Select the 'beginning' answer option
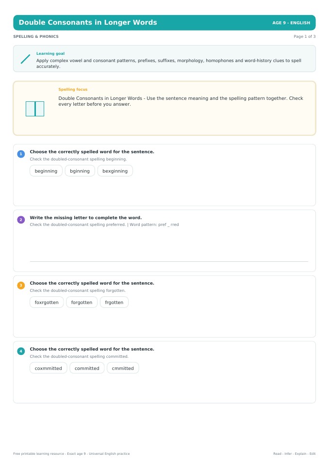The image size is (329, 465). click(46, 171)
